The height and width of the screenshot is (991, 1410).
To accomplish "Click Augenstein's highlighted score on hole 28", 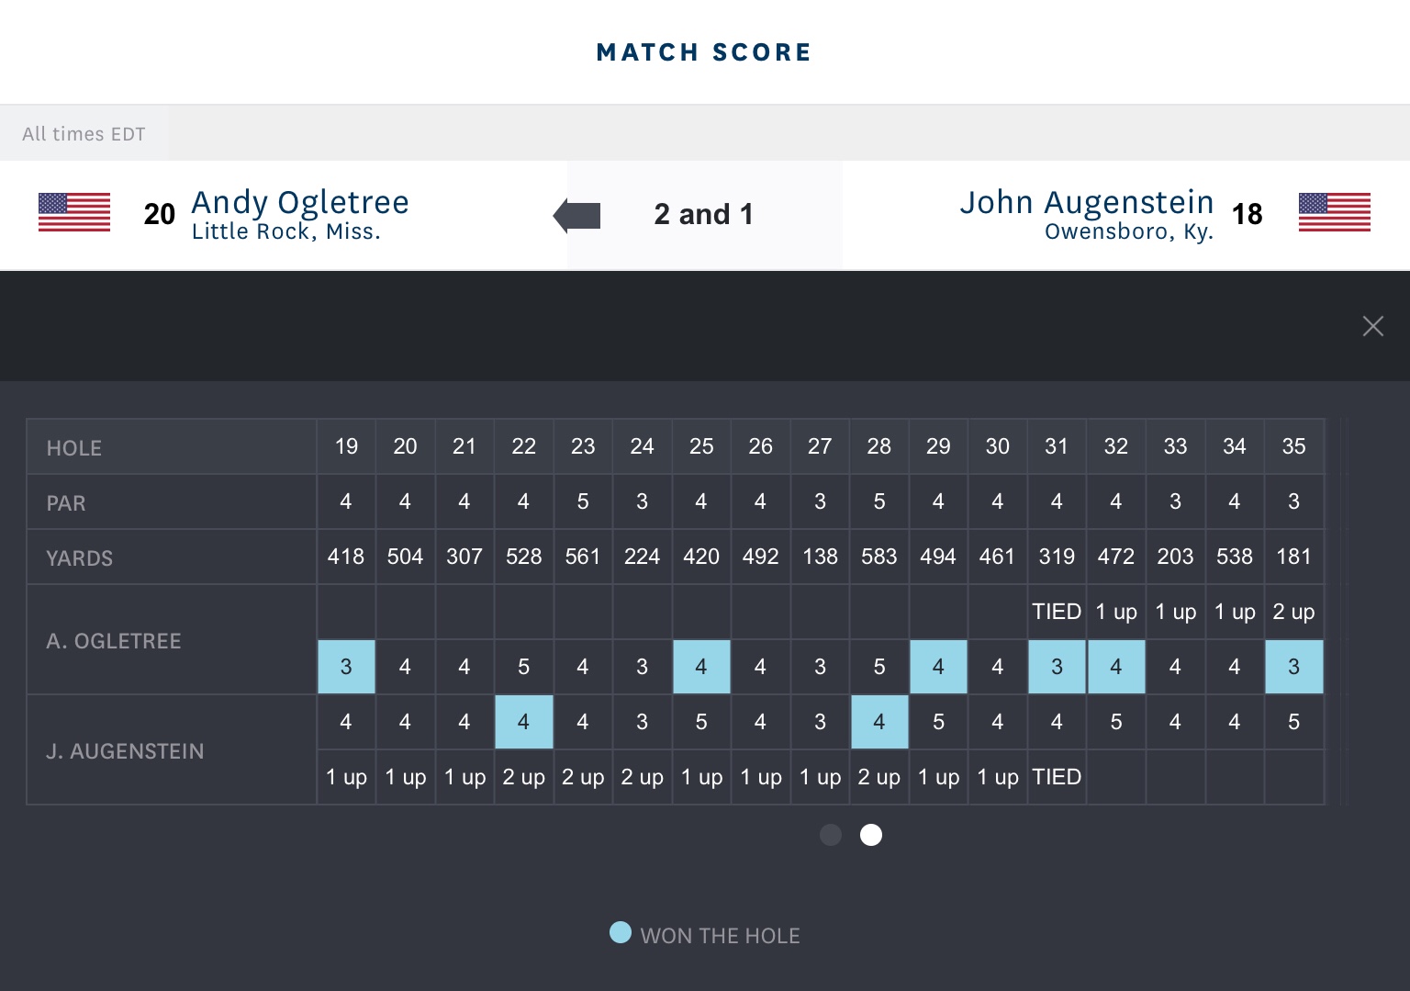I will pyautogui.click(x=878, y=722).
